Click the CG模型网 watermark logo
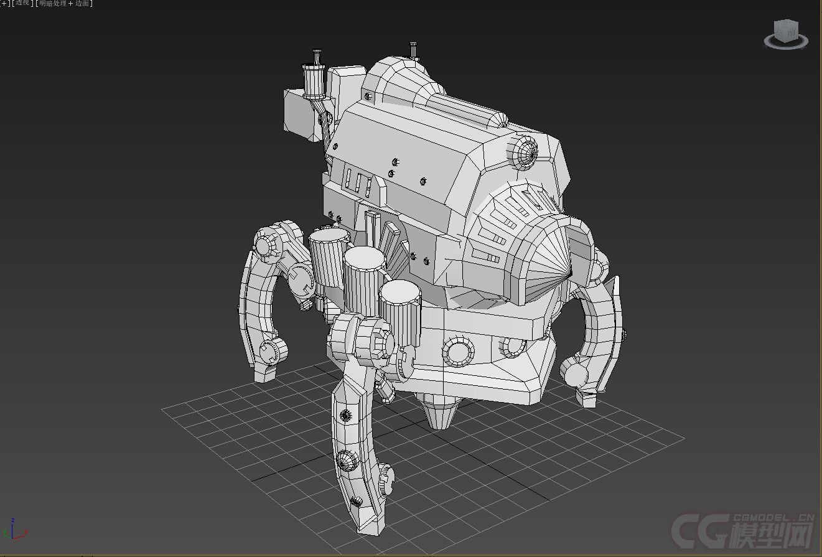 [x=743, y=530]
